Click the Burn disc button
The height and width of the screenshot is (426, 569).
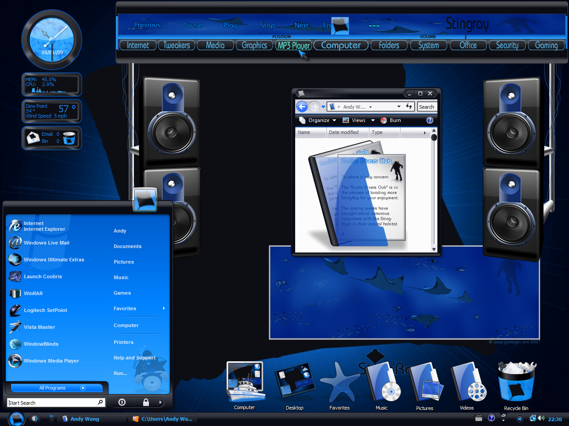coord(391,120)
